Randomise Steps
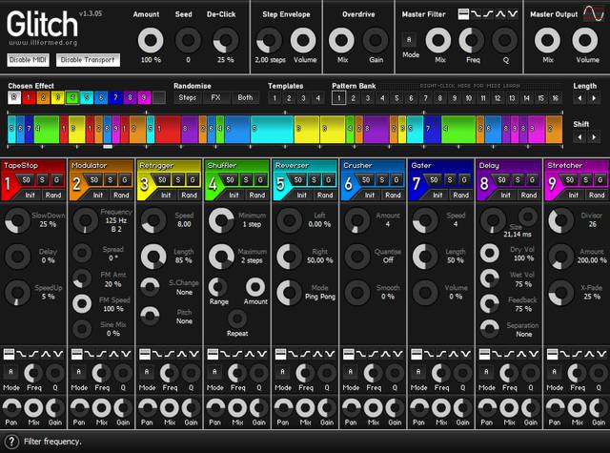 coord(188,97)
